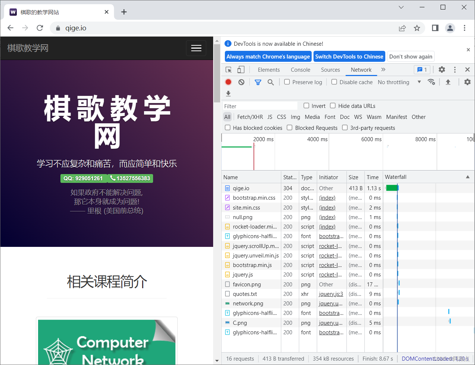
Task: Select the Img request type filter
Action: tap(295, 117)
